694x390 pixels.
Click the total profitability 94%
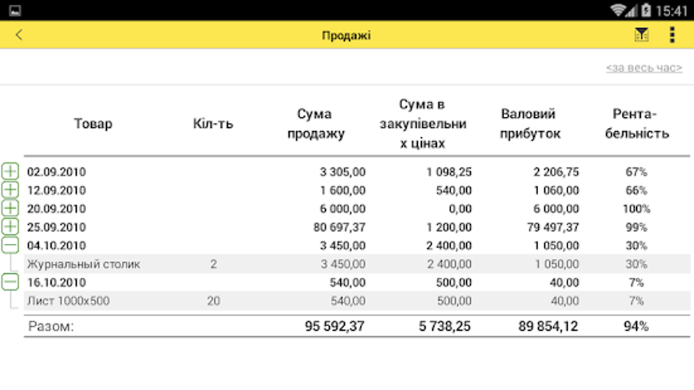(636, 326)
